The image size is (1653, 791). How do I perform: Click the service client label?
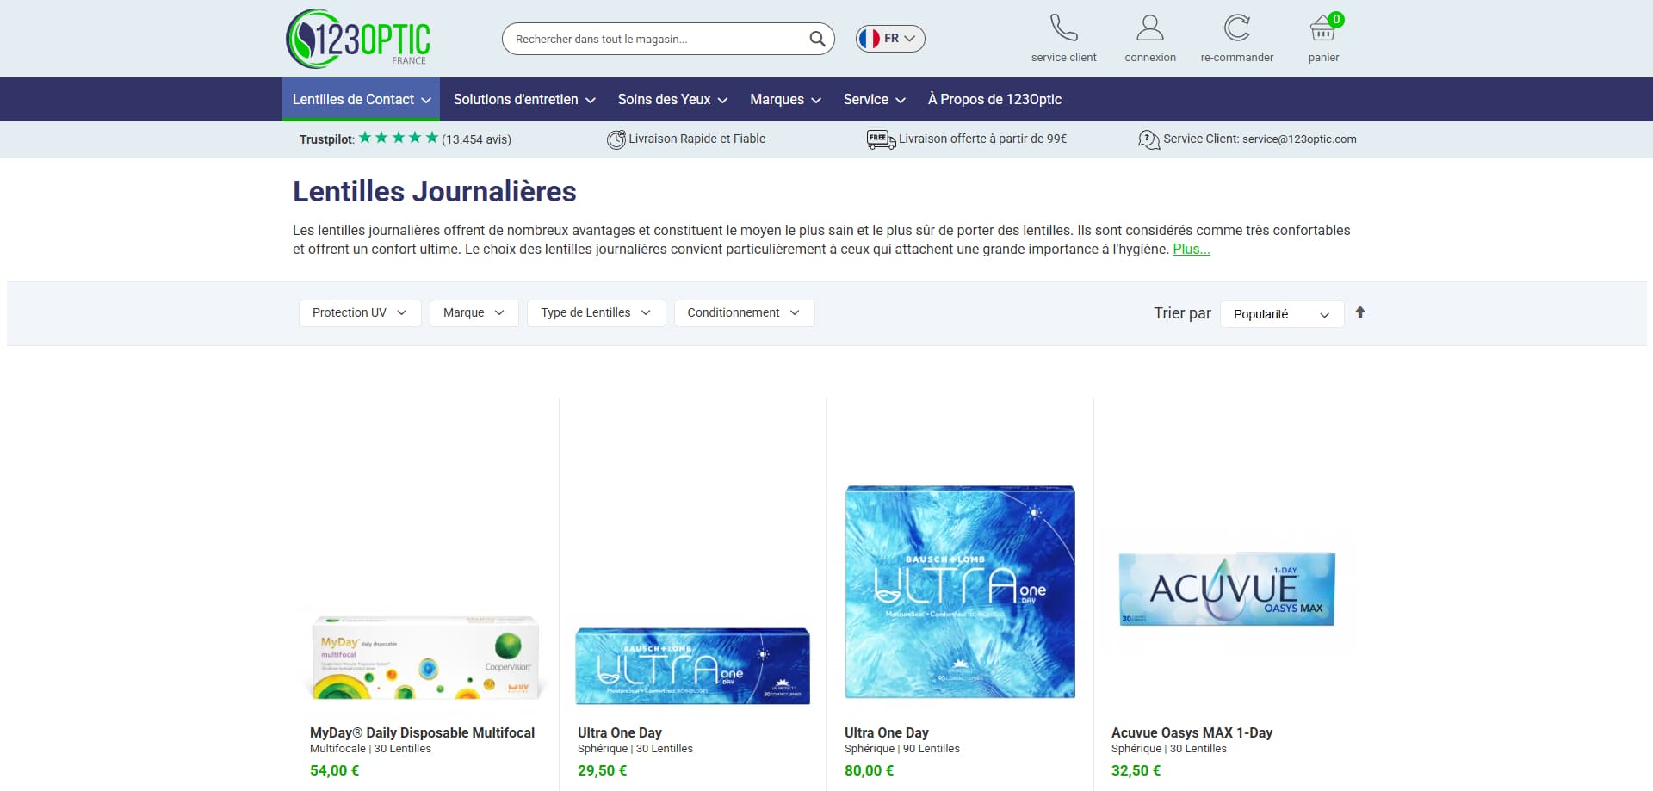[x=1064, y=58]
